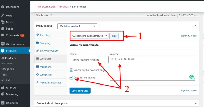Image resolution: width=204 pixels, height=107 pixels.
Task: Click the Shipping truck icon
Action: 38,43
